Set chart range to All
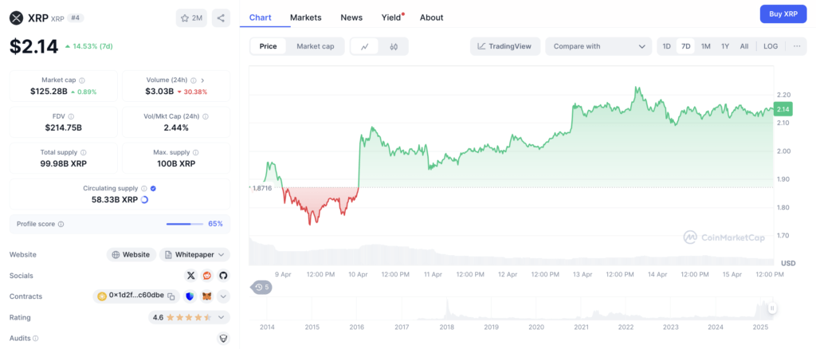The image size is (816, 349). click(x=744, y=46)
